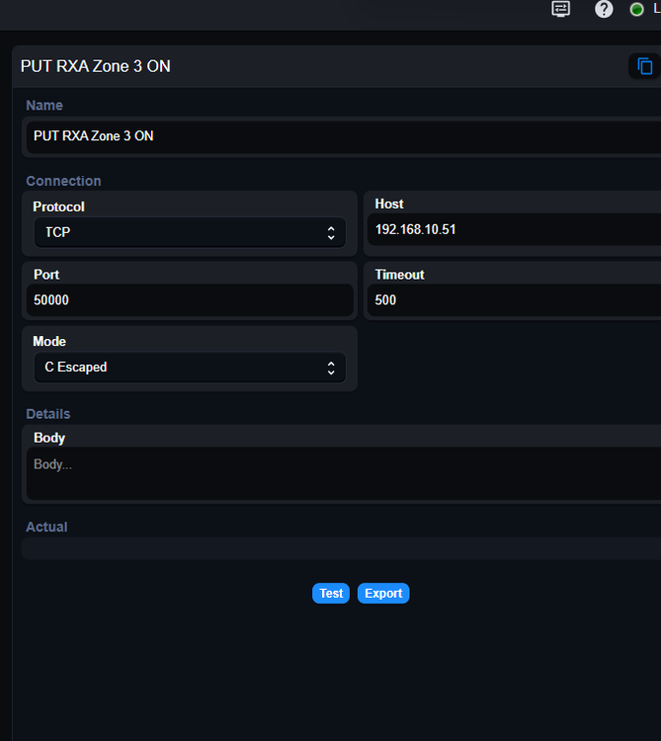Edit the Timeout field 500
The image size is (661, 741).
[514, 300]
